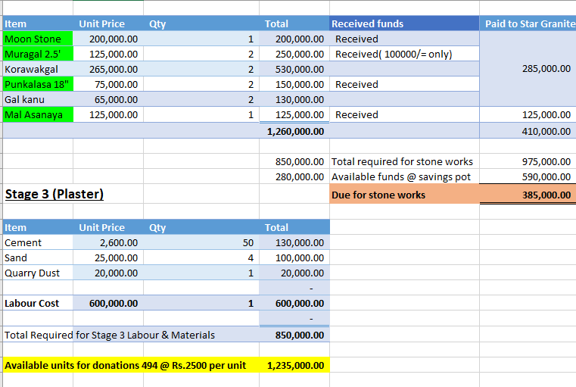Select the "Paid to Star Granite" header
The width and height of the screenshot is (576, 387).
pos(528,23)
